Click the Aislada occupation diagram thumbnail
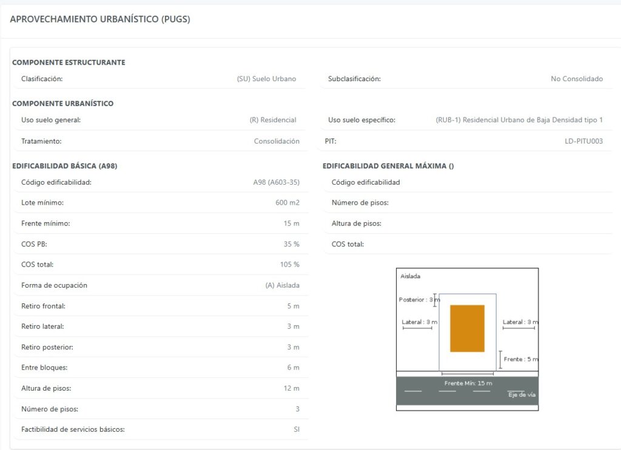 [468, 339]
